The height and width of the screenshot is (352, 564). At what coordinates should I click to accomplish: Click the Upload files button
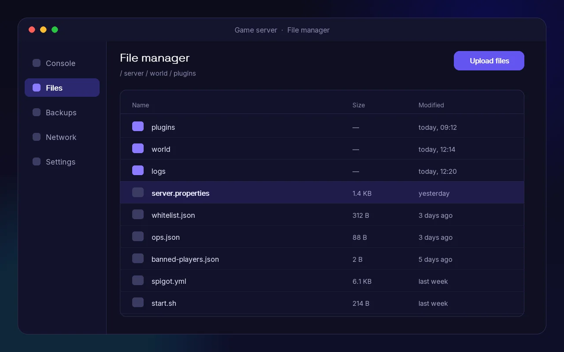tap(489, 61)
